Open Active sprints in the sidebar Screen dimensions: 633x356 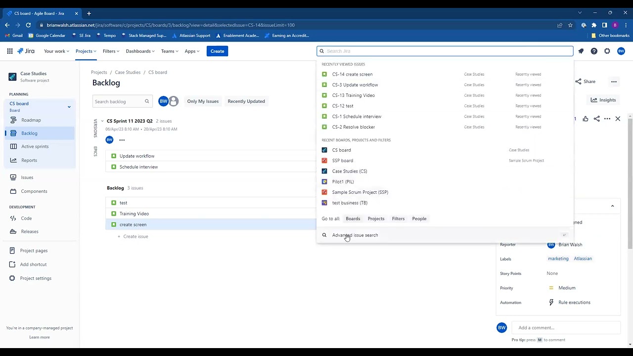(40, 146)
